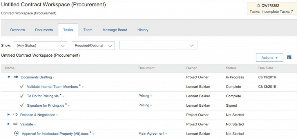The height and width of the screenshot is (139, 297).
Task: Click the Documents Drafting phase icon
Action: [x=16, y=77]
